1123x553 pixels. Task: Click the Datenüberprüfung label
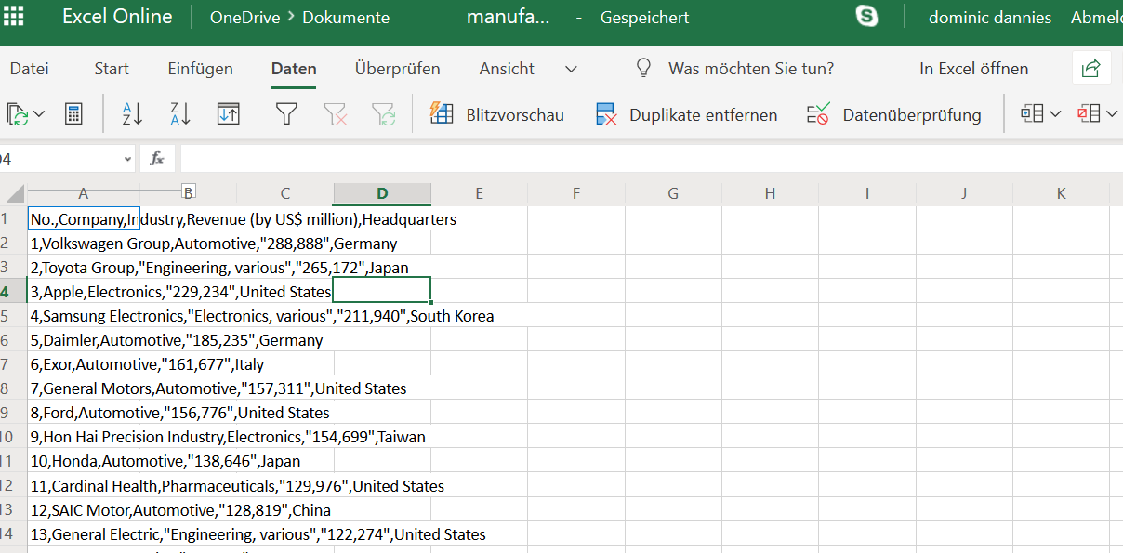click(x=912, y=115)
